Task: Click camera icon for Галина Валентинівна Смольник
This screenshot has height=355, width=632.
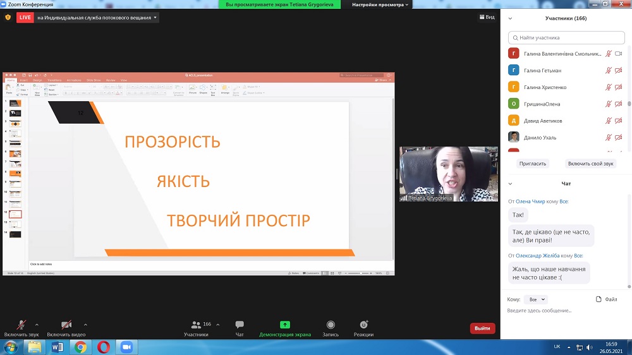Action: [618, 54]
